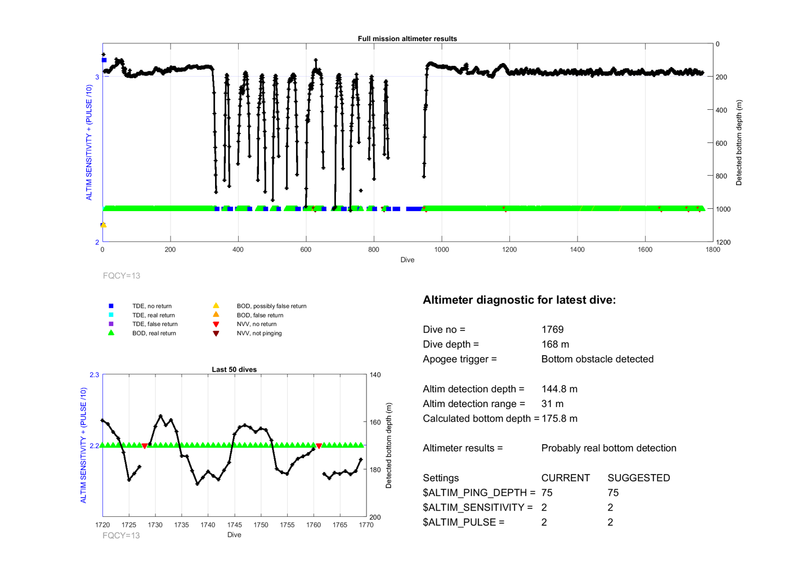This screenshot has height=581, width=788.
Task: Click the calculated bottom depth '175.8 m'
Action: [x=559, y=418]
